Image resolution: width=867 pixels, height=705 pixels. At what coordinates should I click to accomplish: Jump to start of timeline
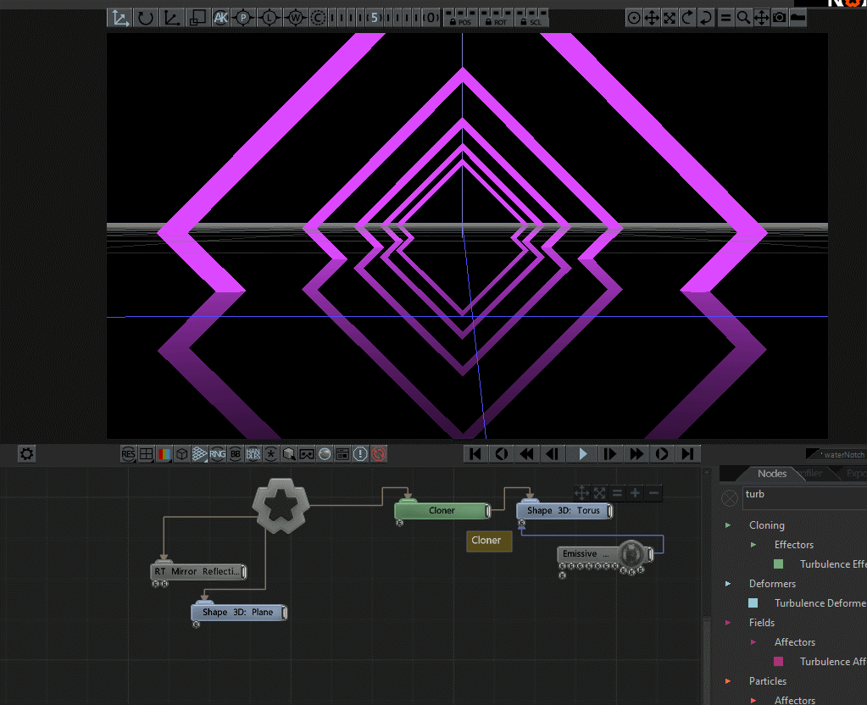click(475, 454)
